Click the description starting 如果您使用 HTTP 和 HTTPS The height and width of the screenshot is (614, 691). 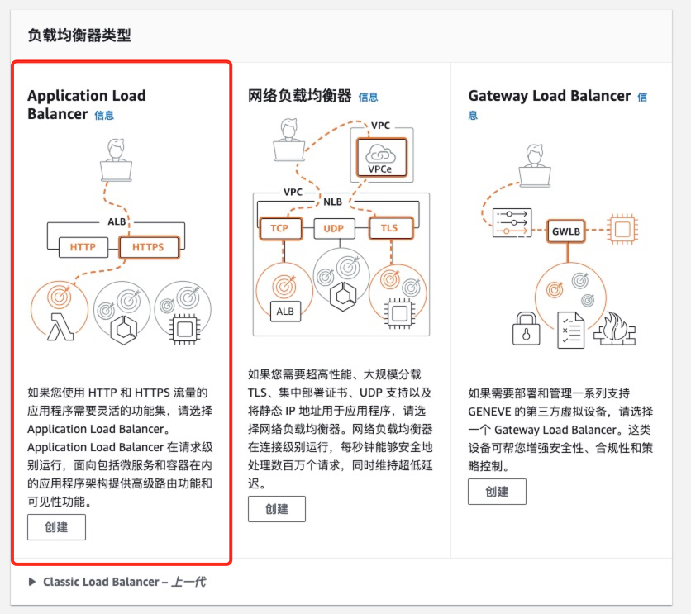(120, 446)
